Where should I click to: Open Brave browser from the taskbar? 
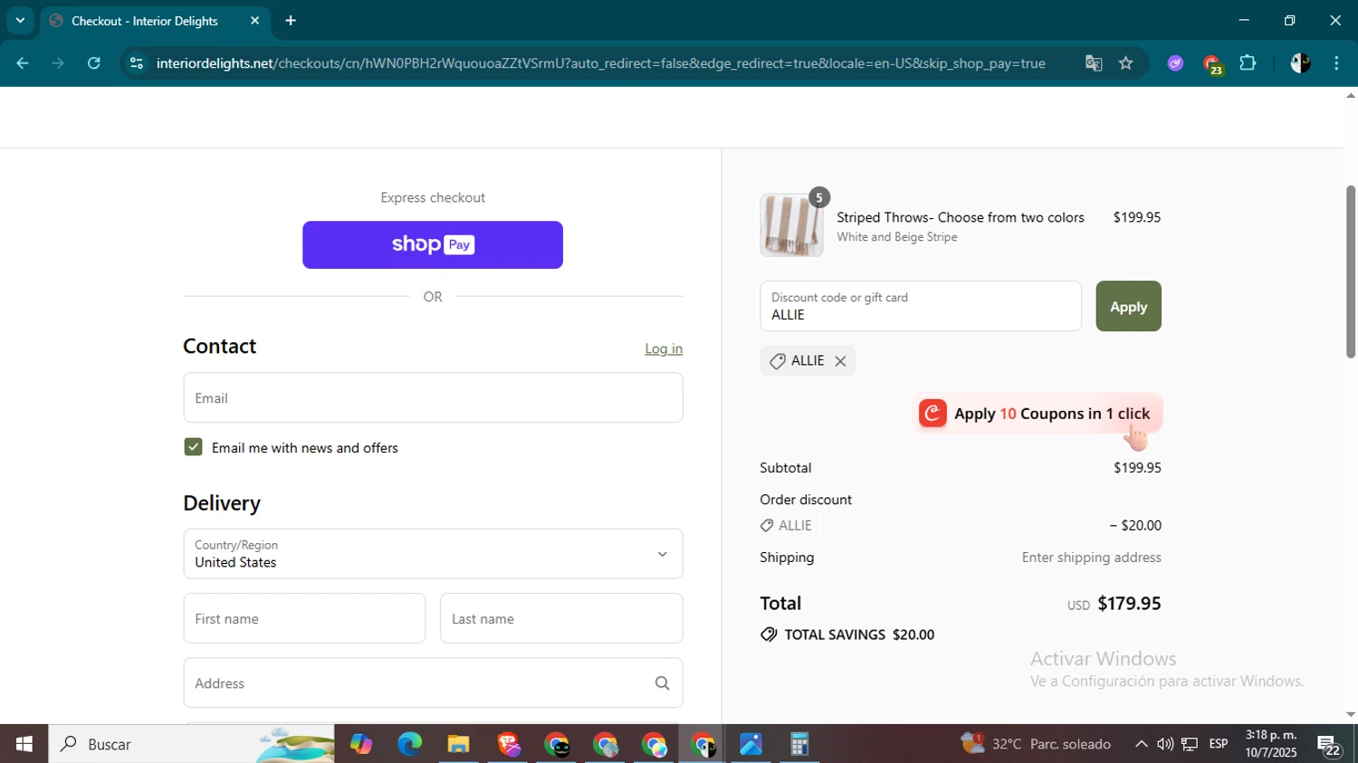[508, 744]
